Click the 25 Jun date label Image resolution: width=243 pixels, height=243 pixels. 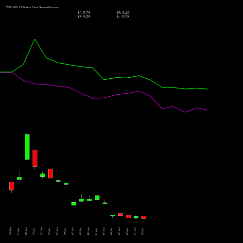pyautogui.click(x=143, y=231)
